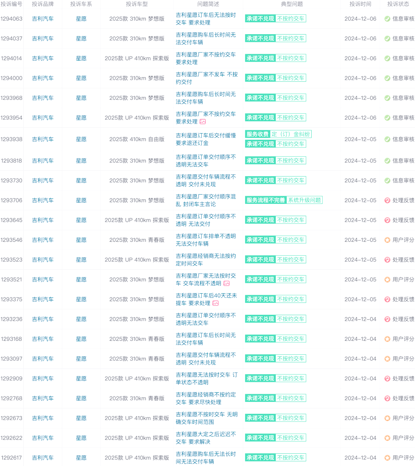The width and height of the screenshot is (415, 466).
Task: Click the red feedback status icon for 1292768
Action: [x=387, y=398]
